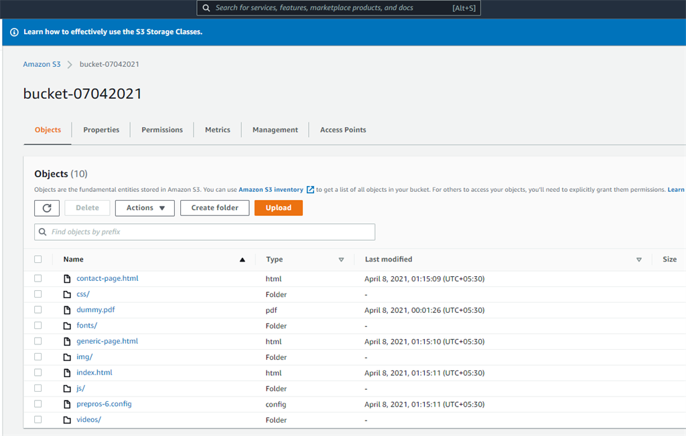This screenshot has width=686, height=436.
Task: Switch to the Permissions tab
Action: [x=161, y=129]
